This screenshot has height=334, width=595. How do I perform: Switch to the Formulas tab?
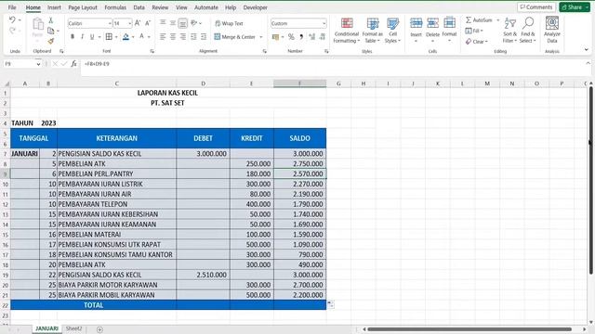pyautogui.click(x=115, y=7)
